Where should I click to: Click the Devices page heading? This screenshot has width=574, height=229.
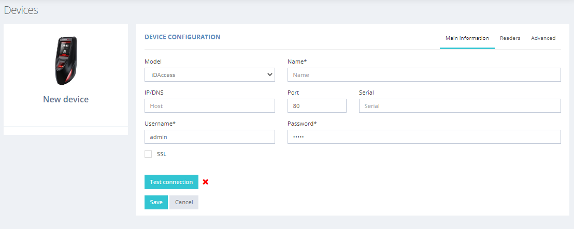click(21, 10)
